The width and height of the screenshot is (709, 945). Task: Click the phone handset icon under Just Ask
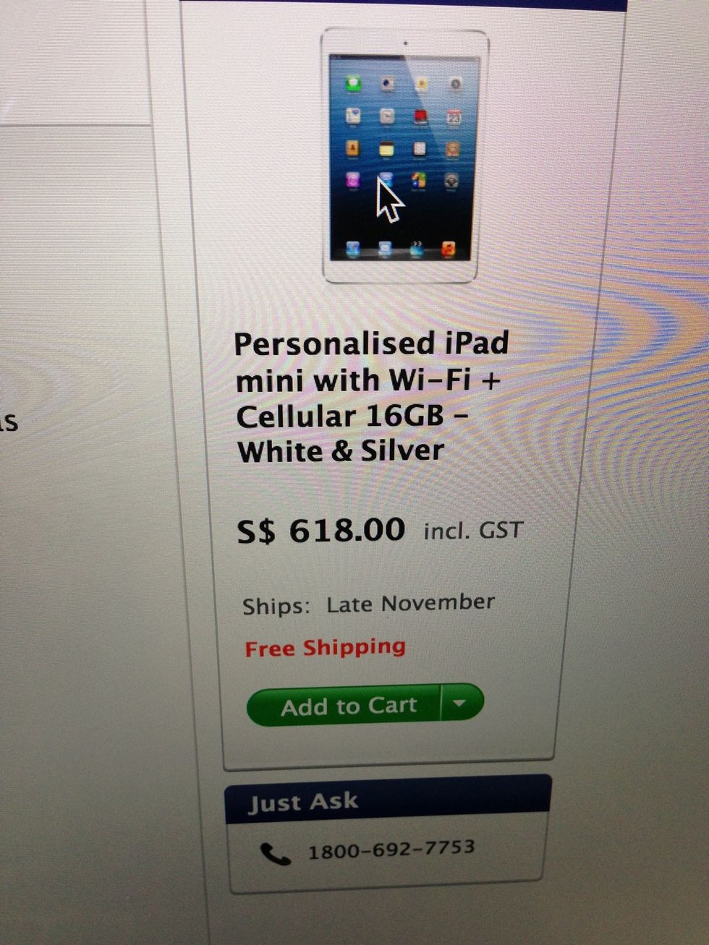275,855
